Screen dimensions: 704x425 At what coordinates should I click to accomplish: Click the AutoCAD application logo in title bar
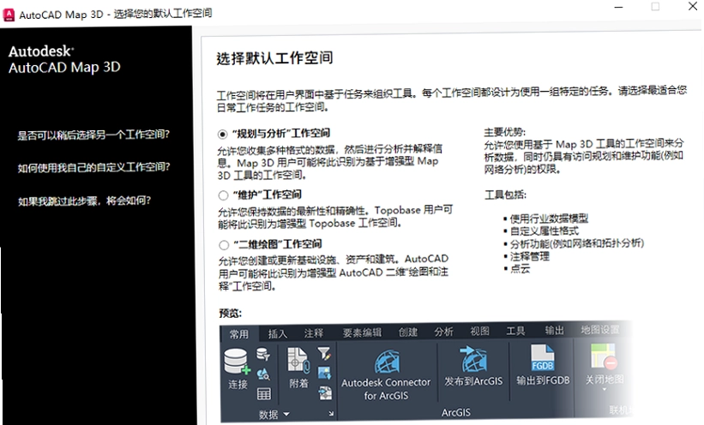8,15
